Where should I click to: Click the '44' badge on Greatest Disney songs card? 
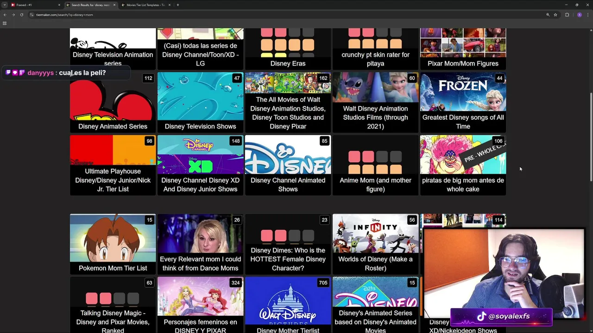(499, 78)
